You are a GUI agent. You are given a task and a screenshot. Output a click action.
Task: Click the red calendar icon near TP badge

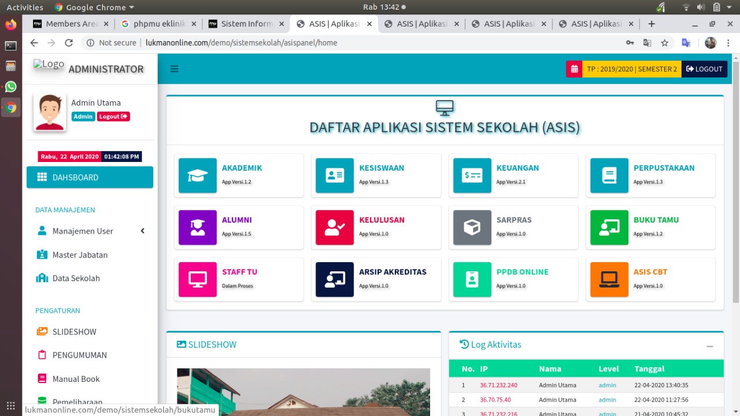point(573,68)
